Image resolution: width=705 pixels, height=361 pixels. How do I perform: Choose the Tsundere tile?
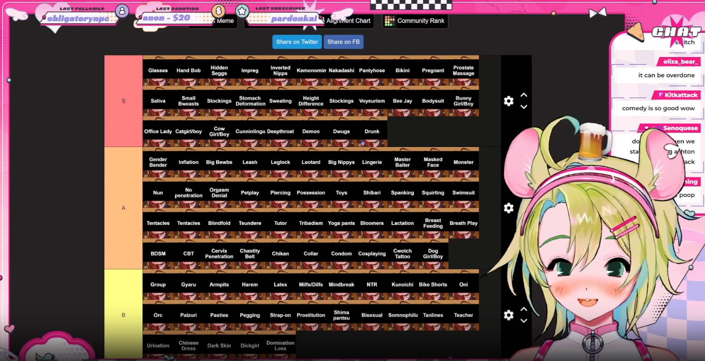[x=250, y=224]
